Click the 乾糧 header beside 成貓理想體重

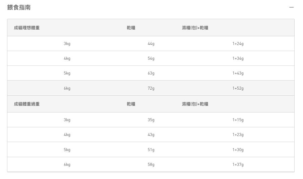coord(131,28)
